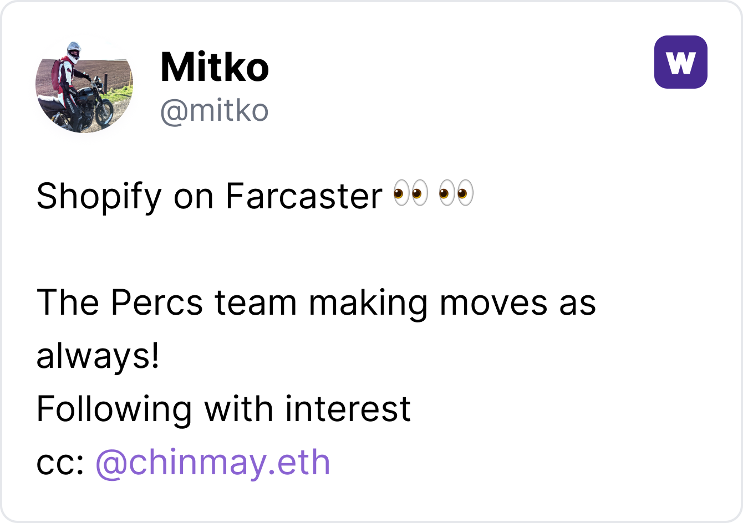743x523 pixels.
Task: Click the second eyes emoji
Action: click(456, 194)
